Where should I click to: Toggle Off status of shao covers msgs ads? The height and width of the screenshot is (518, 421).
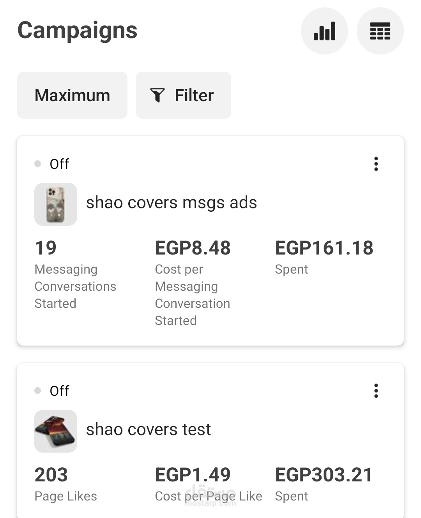pyautogui.click(x=52, y=164)
